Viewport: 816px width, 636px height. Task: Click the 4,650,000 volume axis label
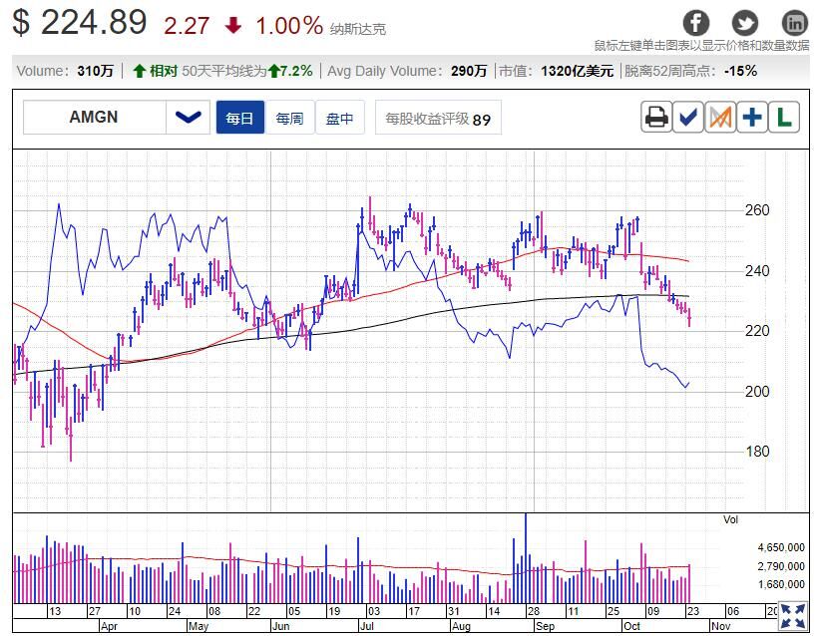coord(781,547)
